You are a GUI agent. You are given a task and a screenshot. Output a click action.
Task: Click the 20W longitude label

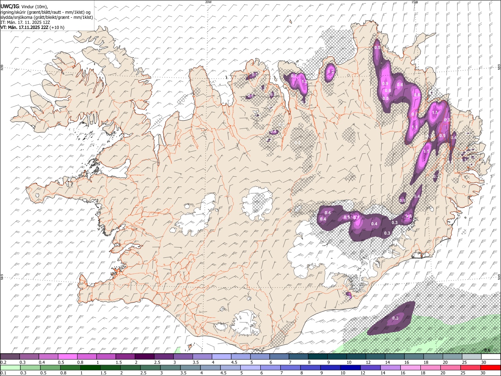click(x=208, y=2)
